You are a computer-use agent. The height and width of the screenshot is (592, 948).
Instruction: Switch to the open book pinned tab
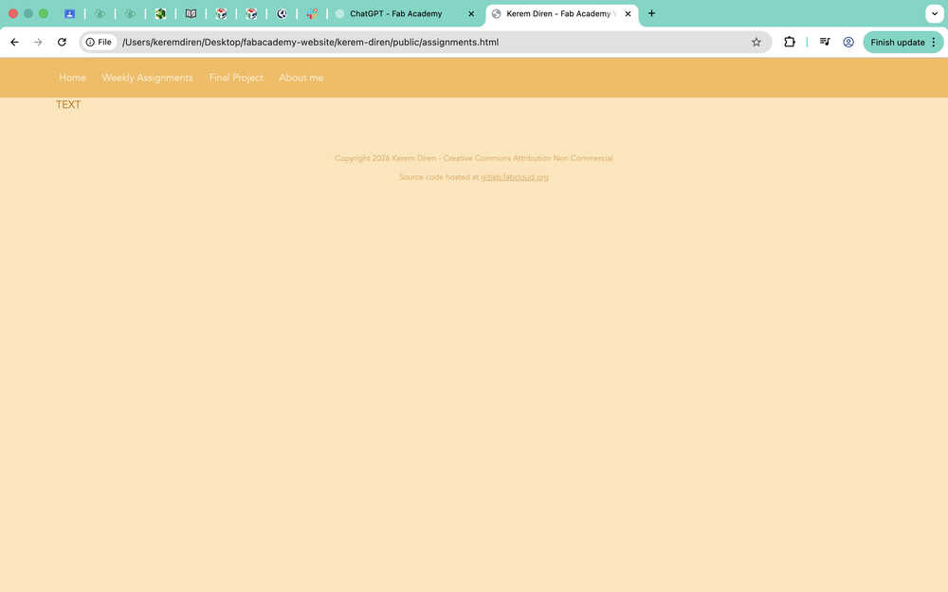[191, 14]
